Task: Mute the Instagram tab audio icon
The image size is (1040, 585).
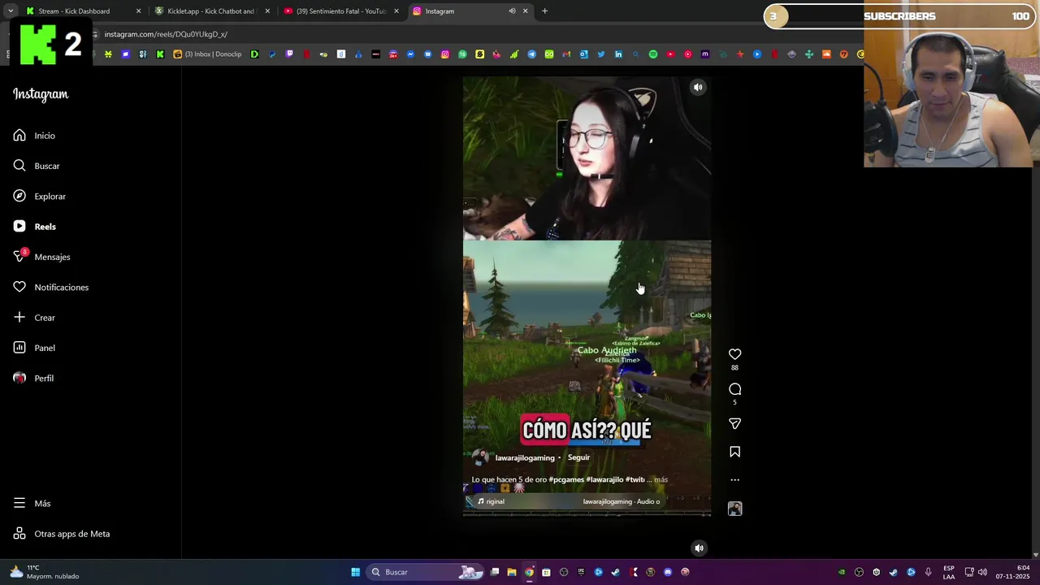Action: (x=512, y=11)
